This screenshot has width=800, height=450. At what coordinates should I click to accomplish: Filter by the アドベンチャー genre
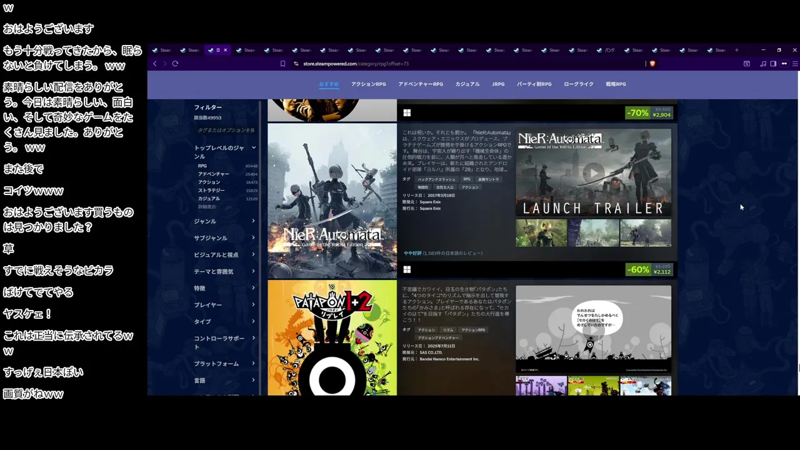point(214,174)
